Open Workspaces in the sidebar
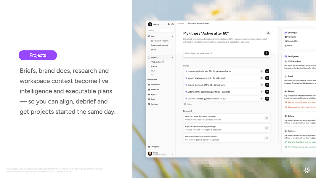Image resolution: width=316 pixels, height=178 pixels. click(154, 85)
